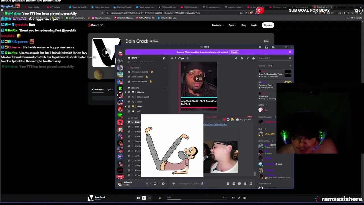
Task: Toggle Discord headphone deafen
Action: click(x=155, y=184)
